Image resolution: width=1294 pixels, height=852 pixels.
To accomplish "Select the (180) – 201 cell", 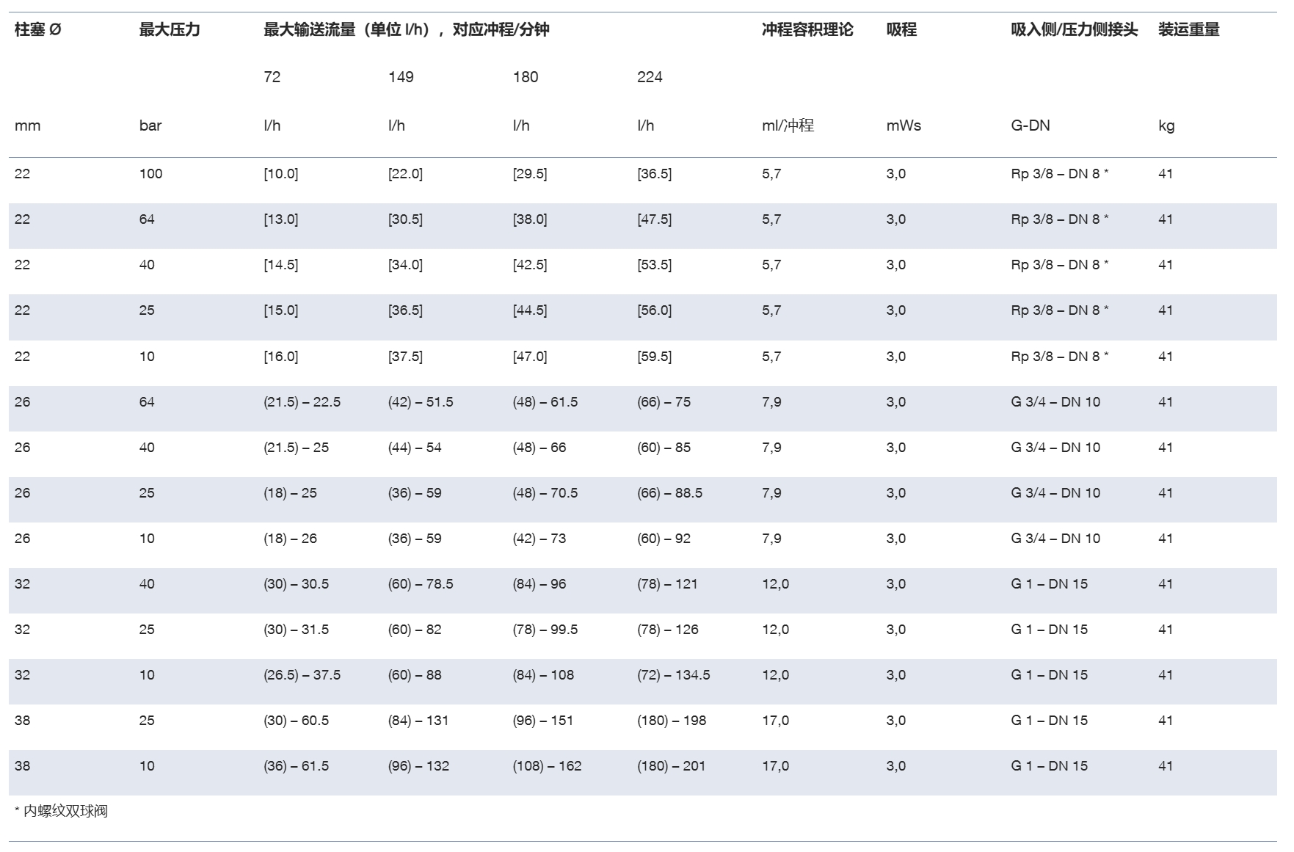I will (672, 766).
